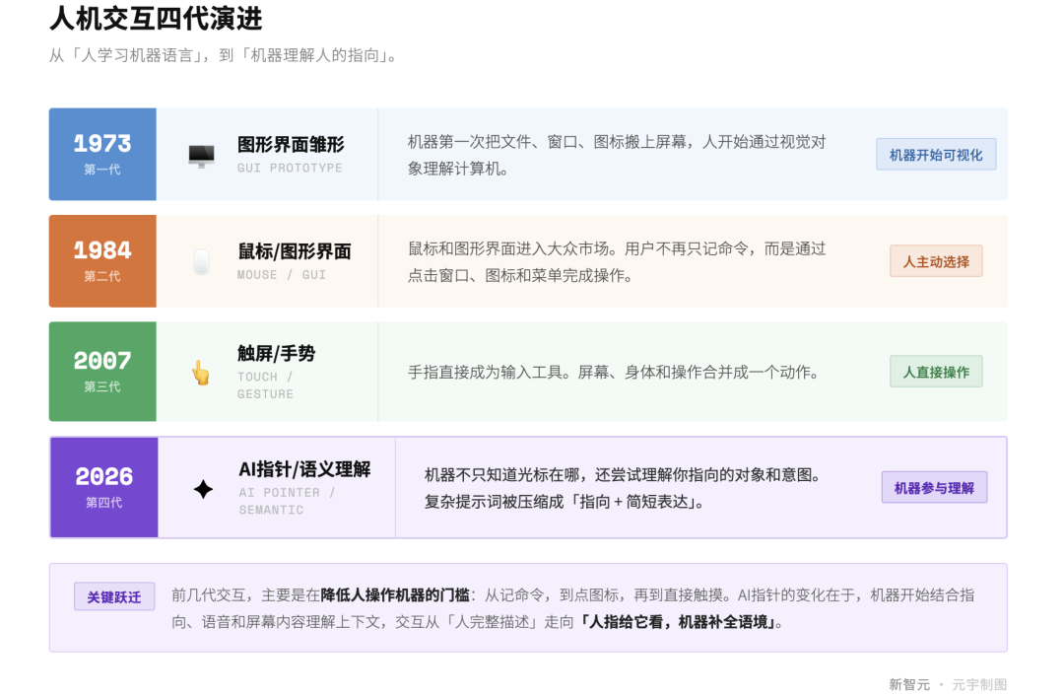The height and width of the screenshot is (696, 1064).
Task: Click the bold 人指给它看，机器补全语境 phrase
Action: [679, 622]
